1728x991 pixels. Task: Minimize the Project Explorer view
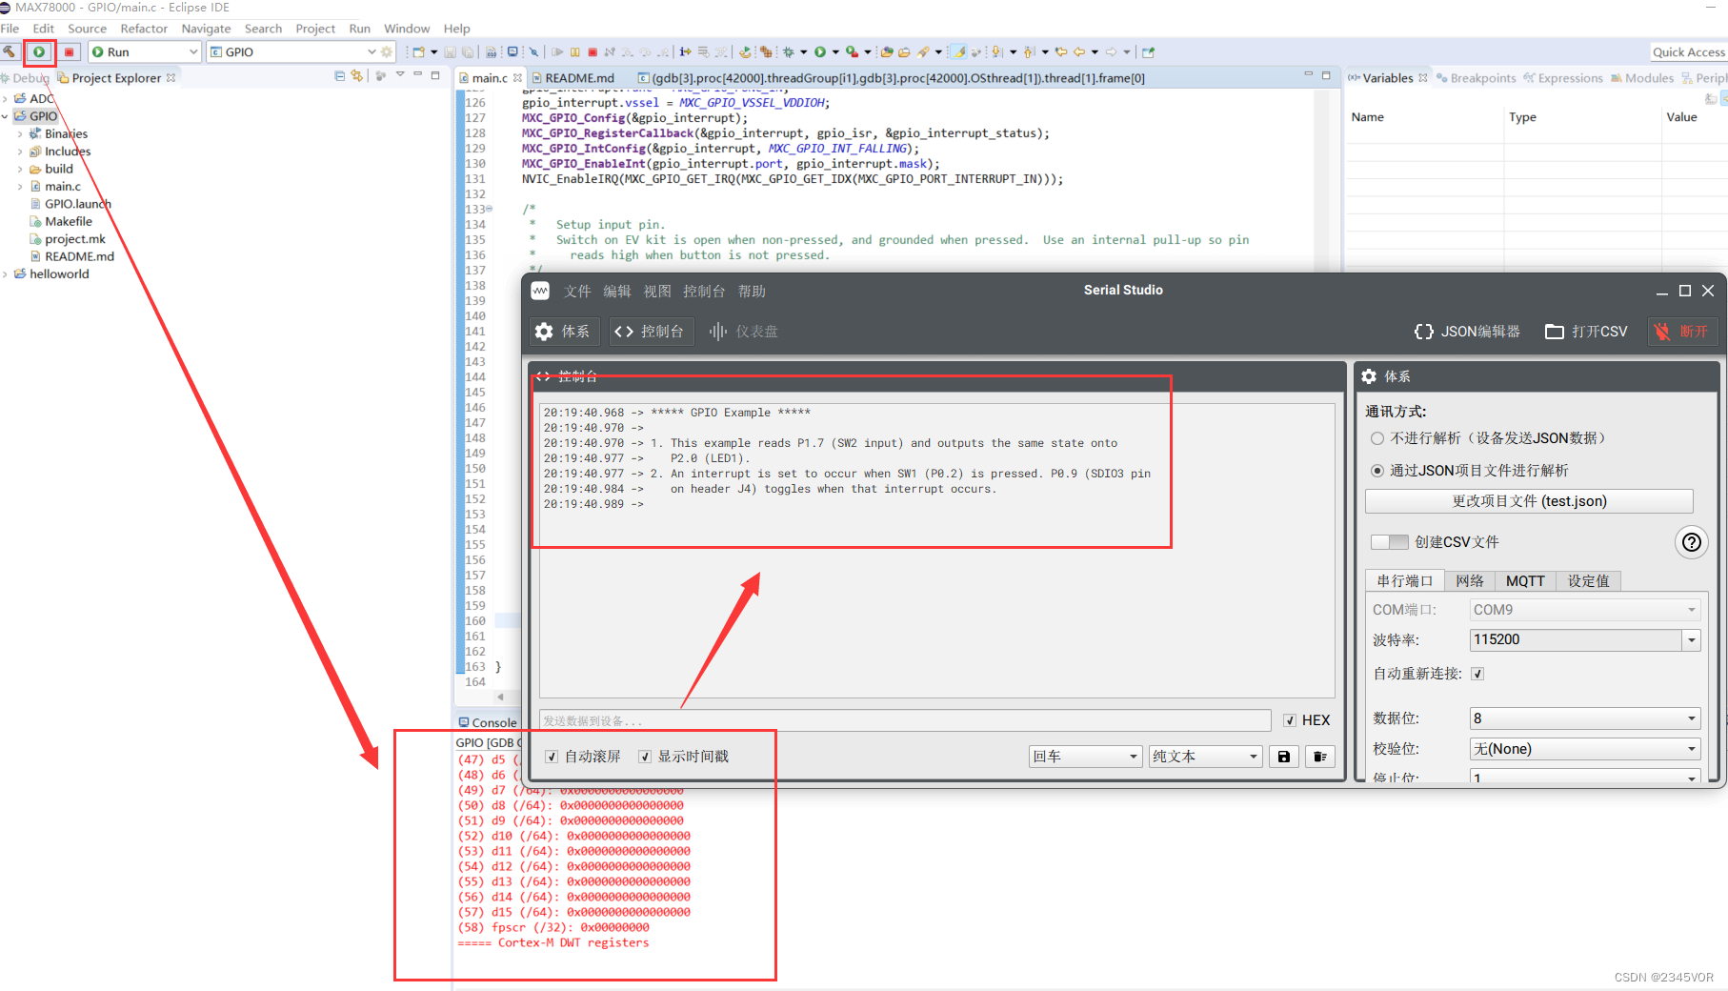[417, 75]
